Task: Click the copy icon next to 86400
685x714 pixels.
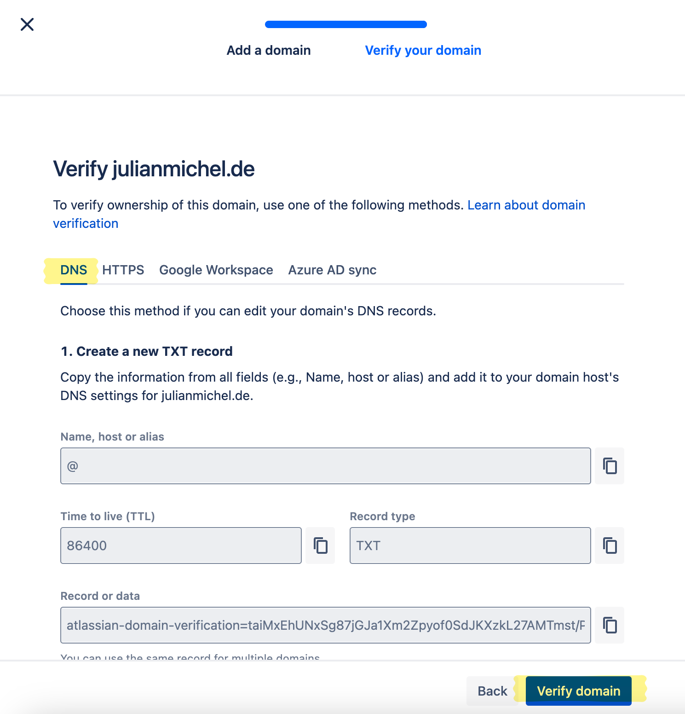Action: coord(320,546)
